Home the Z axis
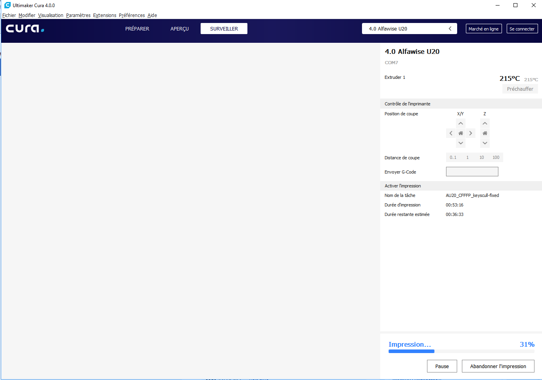 tap(485, 133)
